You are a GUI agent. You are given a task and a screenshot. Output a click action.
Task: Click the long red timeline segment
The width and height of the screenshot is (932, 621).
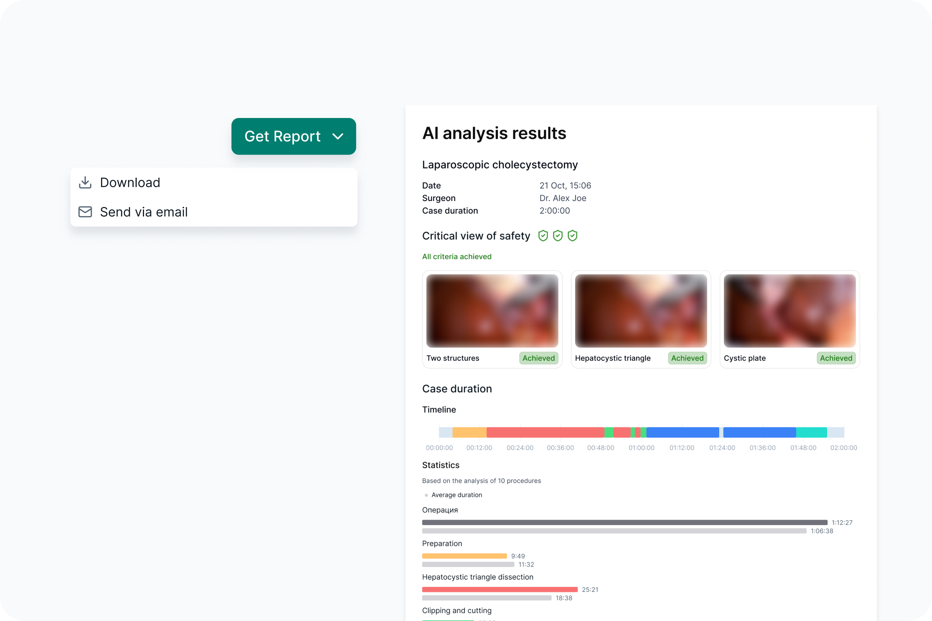pyautogui.click(x=545, y=432)
